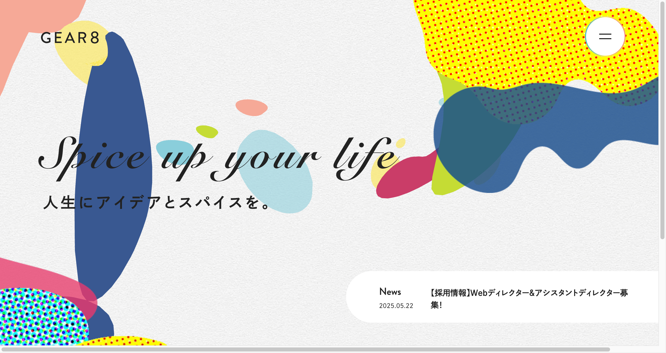The height and width of the screenshot is (353, 666).
Task: Open the Web director recruitment news headline
Action: tap(529, 299)
